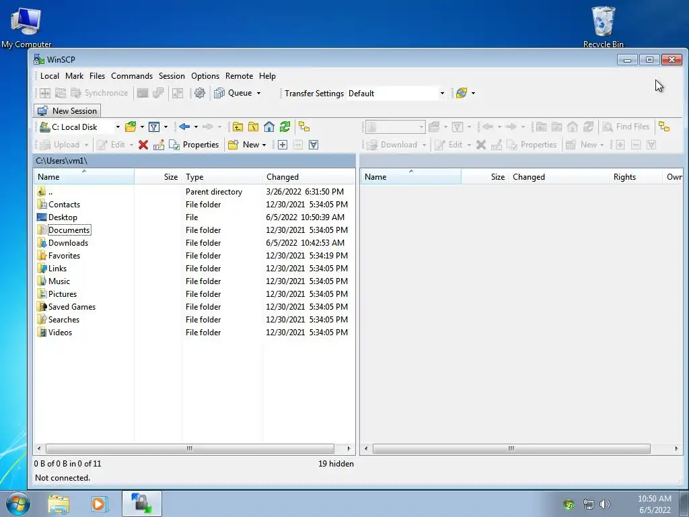Sort local files by Name column
The width and height of the screenshot is (689, 517).
click(x=84, y=177)
